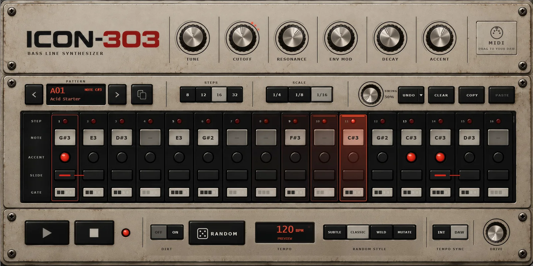Turn DIRT off
The image size is (533, 266).
coord(159,232)
